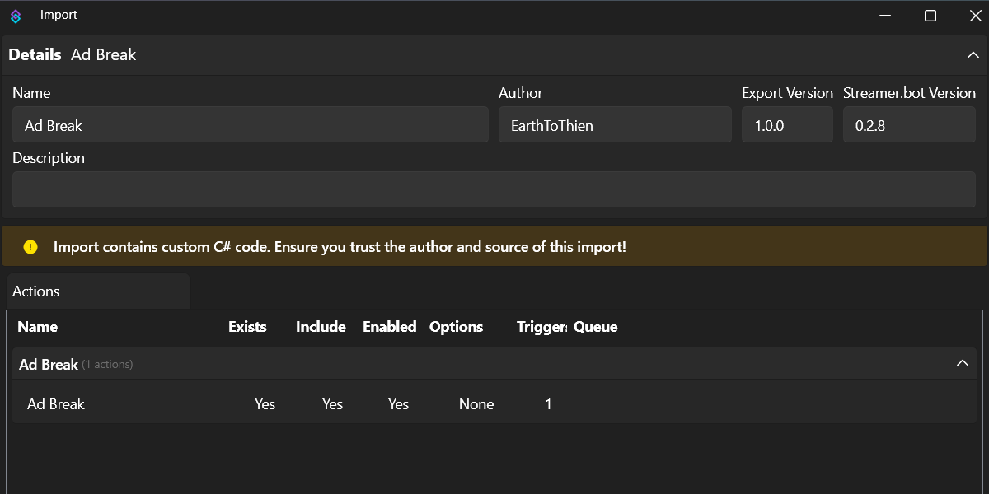Click the yellow warning icon
The image size is (989, 494).
coord(30,247)
